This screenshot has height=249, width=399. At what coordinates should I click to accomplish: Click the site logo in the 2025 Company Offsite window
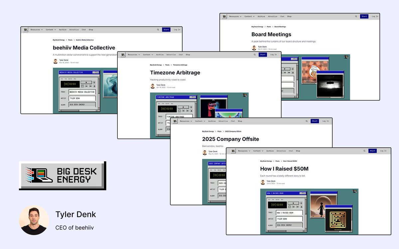click(175, 121)
